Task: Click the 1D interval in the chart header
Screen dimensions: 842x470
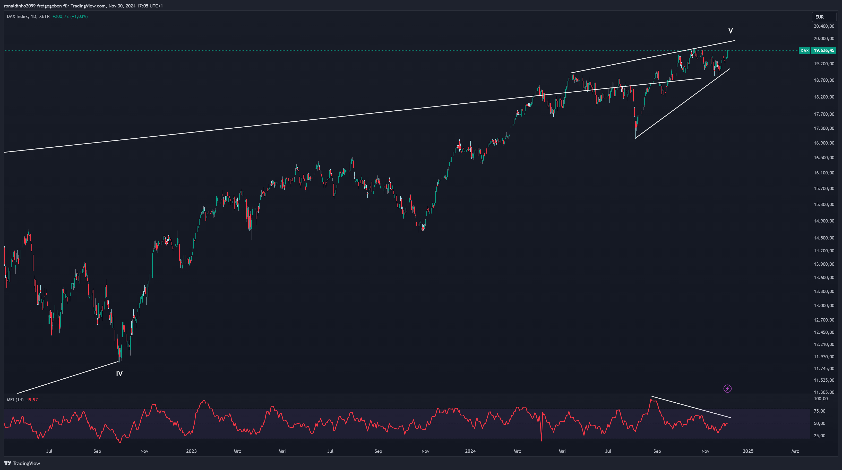Action: [33, 16]
